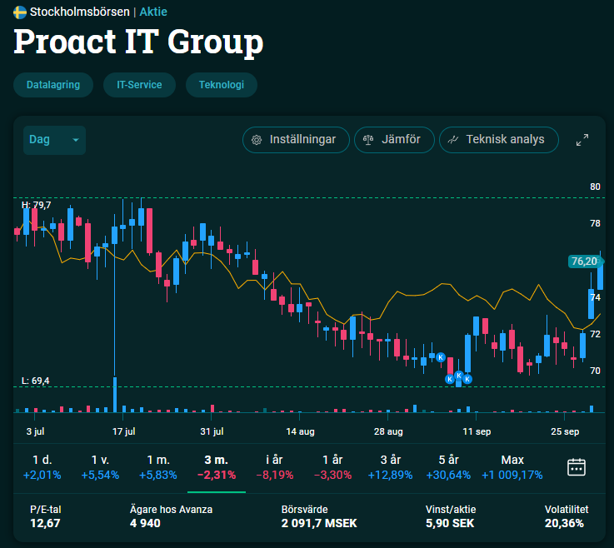614x548 pixels.
Task: Open the custom date range calendar icon
Action: point(577,467)
